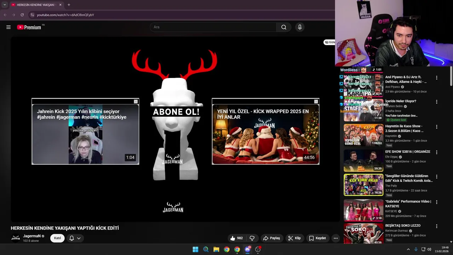The image size is (453, 255).
Task: Create clip with Klip button
Action: 294,238
